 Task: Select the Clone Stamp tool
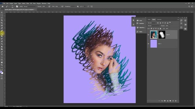point(2,36)
